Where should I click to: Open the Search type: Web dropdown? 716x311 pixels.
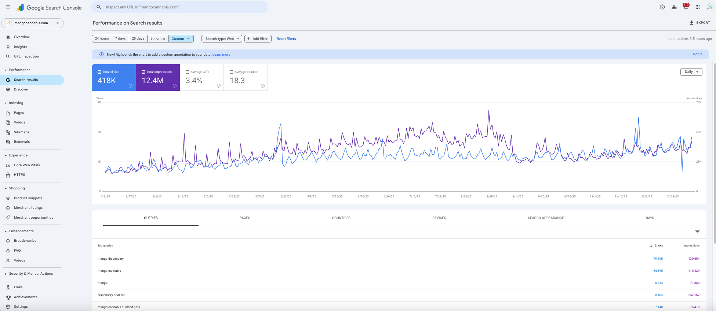(222, 38)
